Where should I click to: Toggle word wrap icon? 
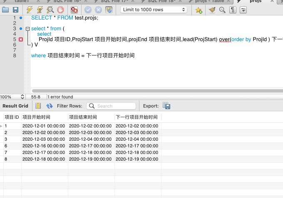click(243, 10)
